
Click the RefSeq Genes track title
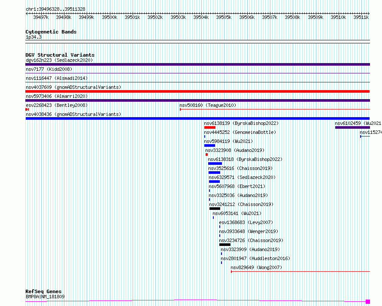(x=43, y=291)
